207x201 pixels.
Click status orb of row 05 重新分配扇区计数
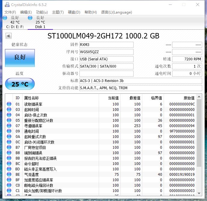pyautogui.click(x=9, y=120)
